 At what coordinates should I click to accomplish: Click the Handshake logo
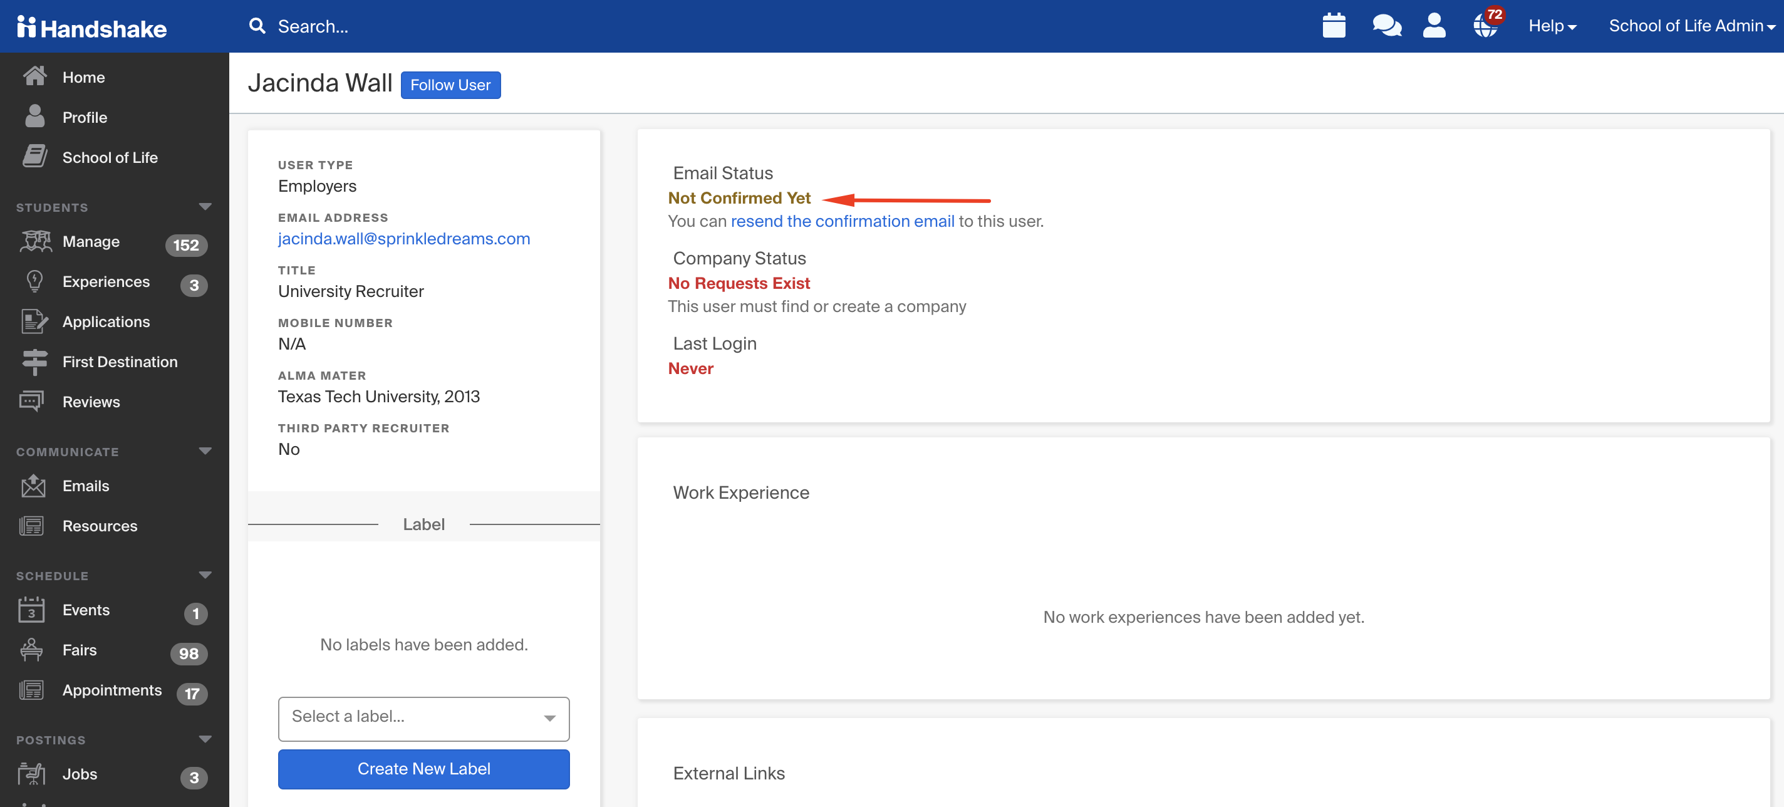tap(92, 27)
